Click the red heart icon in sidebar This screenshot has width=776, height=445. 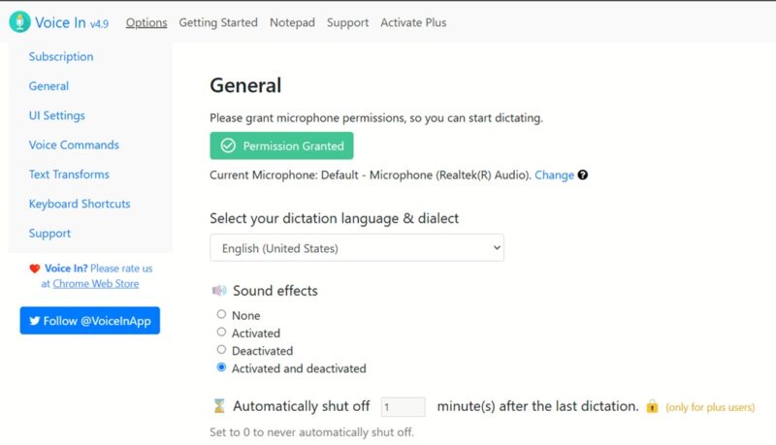[35, 269]
